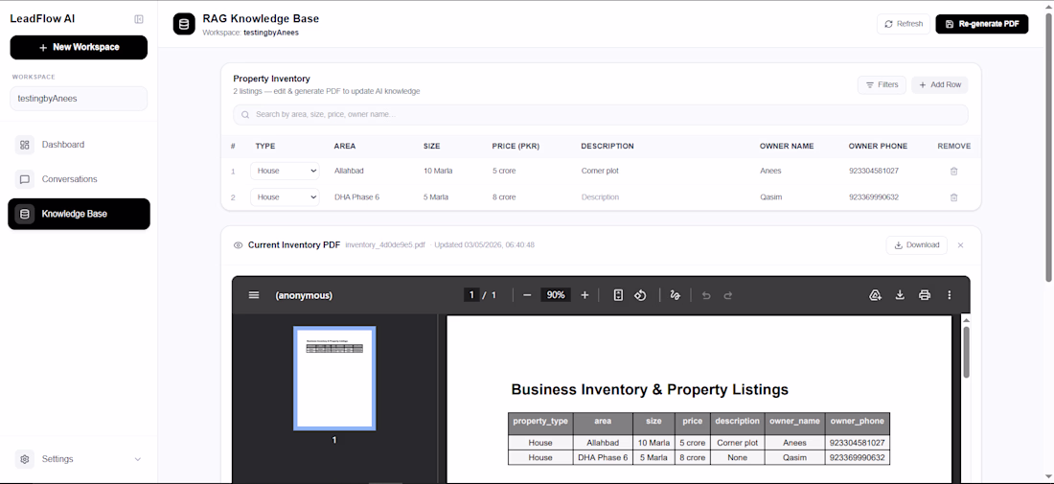Screen dimensions: 1054x484
Task: Delete the Allahbad row with trash icon
Action: click(x=953, y=171)
